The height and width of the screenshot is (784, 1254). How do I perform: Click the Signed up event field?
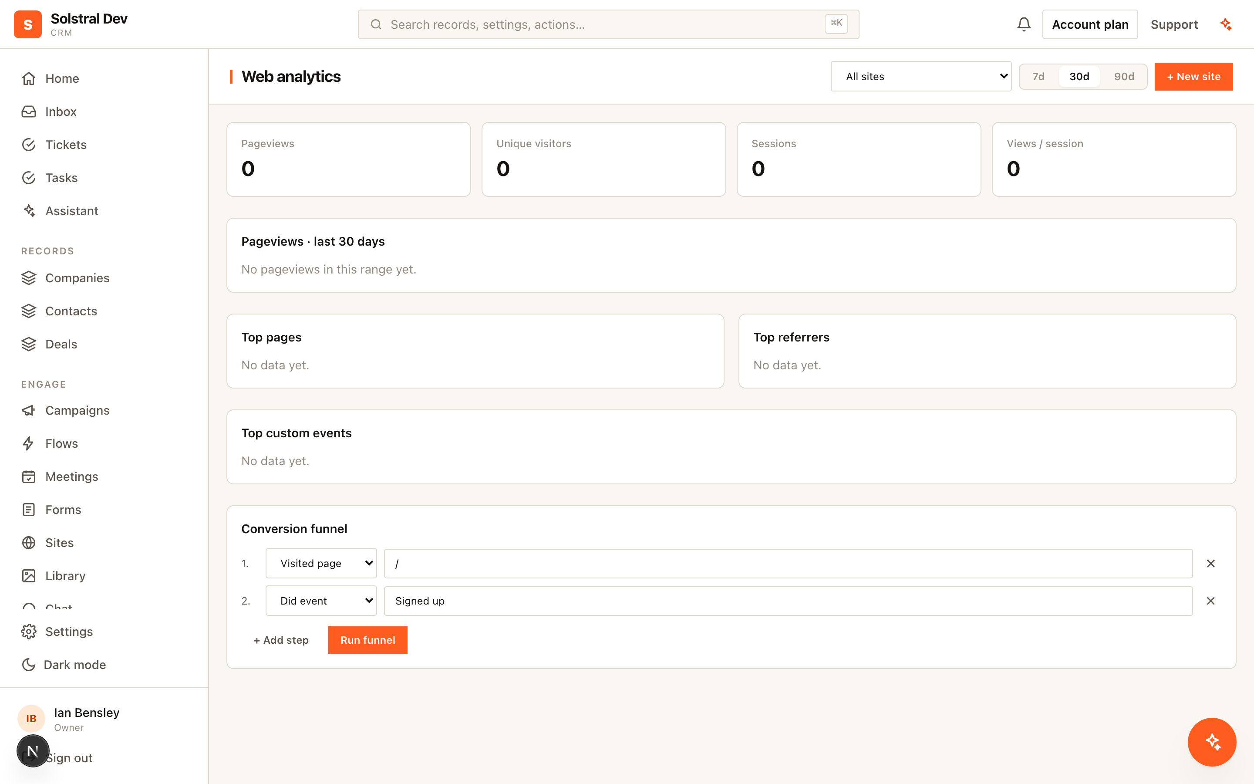point(788,601)
